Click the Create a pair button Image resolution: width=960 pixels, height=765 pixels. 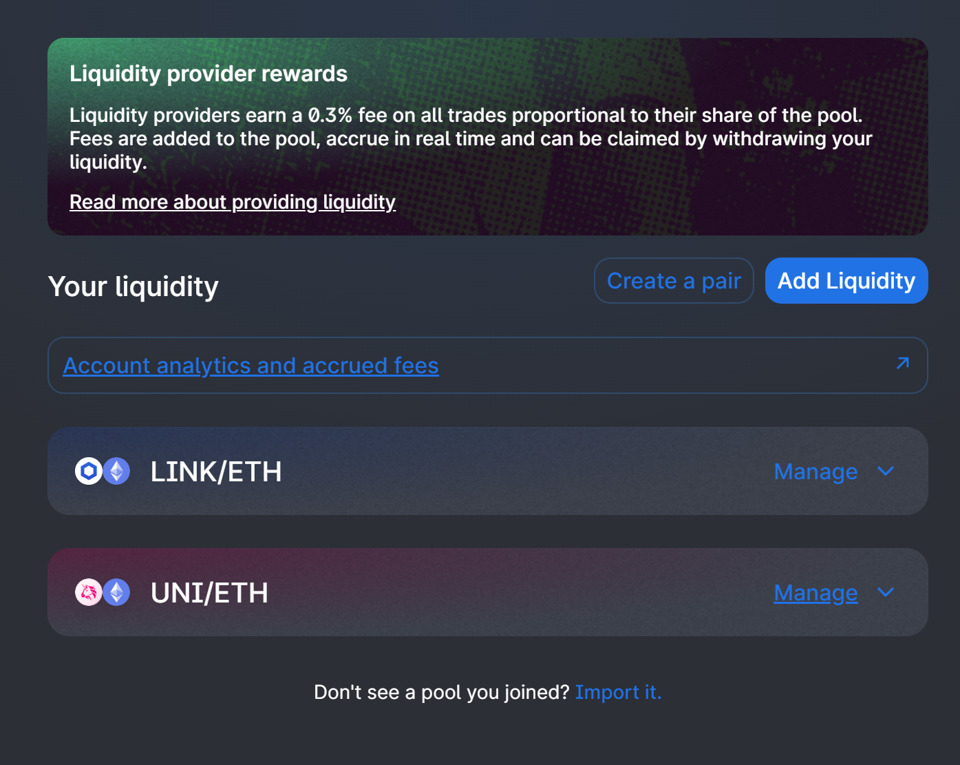(673, 280)
